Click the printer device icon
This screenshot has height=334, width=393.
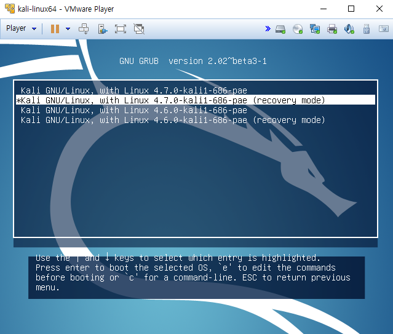click(332, 29)
